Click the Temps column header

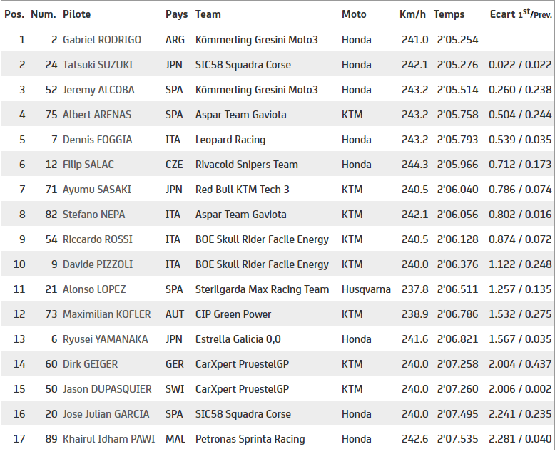tap(449, 14)
